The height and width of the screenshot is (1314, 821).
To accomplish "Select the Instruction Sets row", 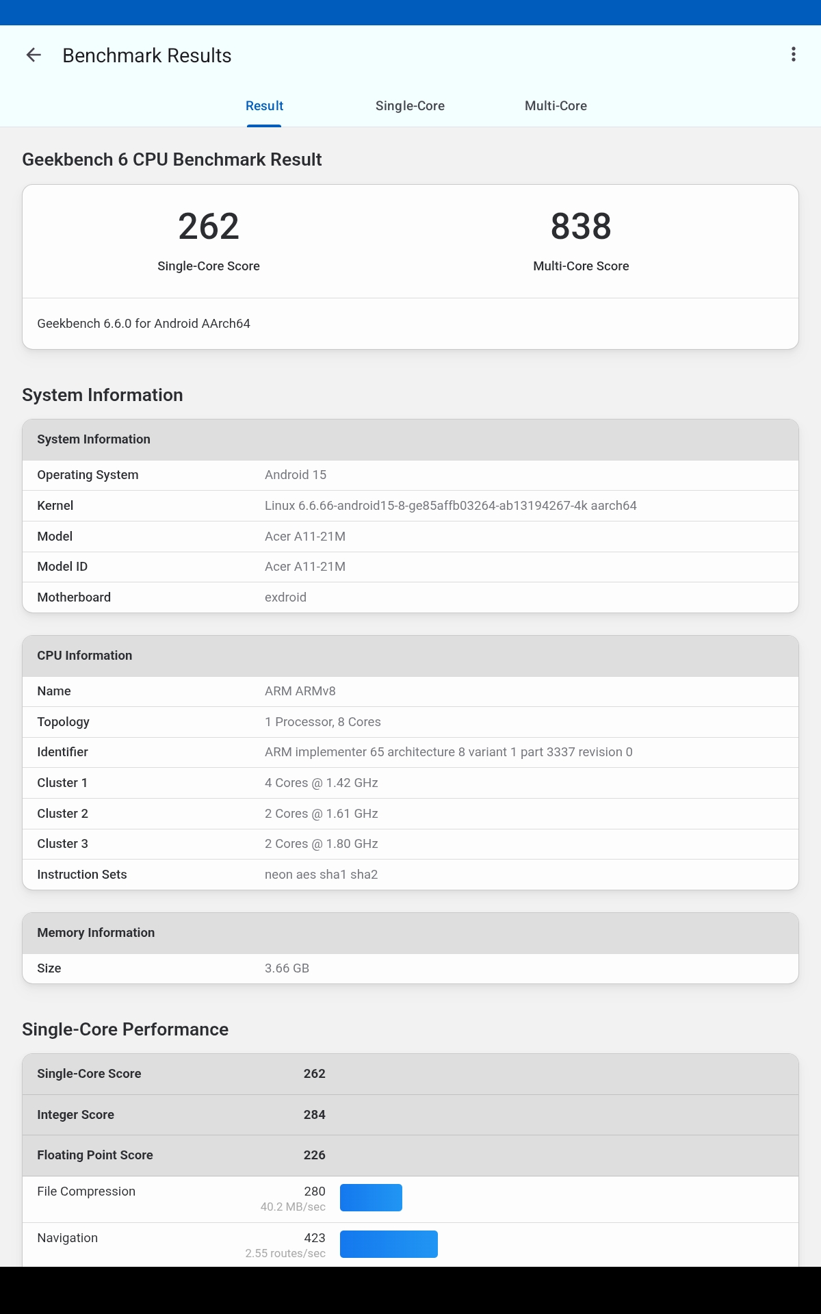I will click(410, 875).
